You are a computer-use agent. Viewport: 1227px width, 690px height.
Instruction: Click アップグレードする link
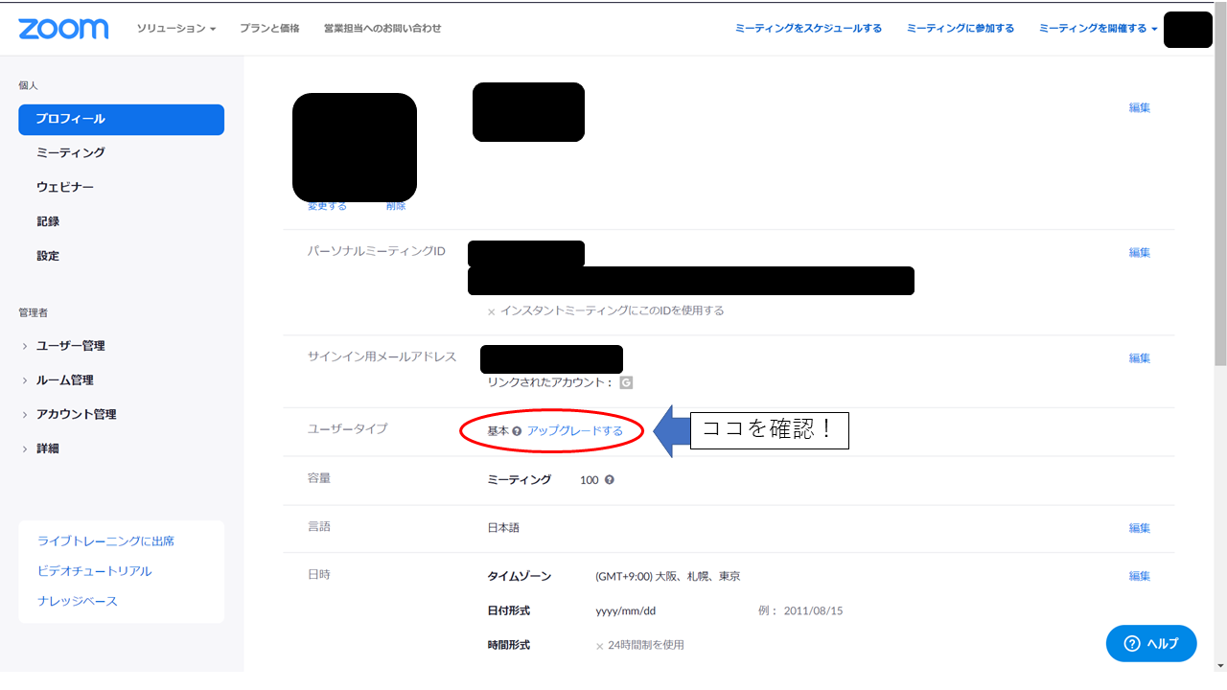click(575, 431)
